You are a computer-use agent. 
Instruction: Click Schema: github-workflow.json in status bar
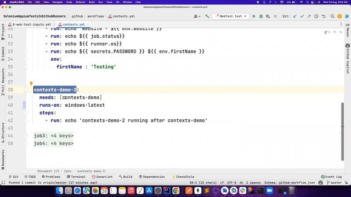[x=290, y=182]
